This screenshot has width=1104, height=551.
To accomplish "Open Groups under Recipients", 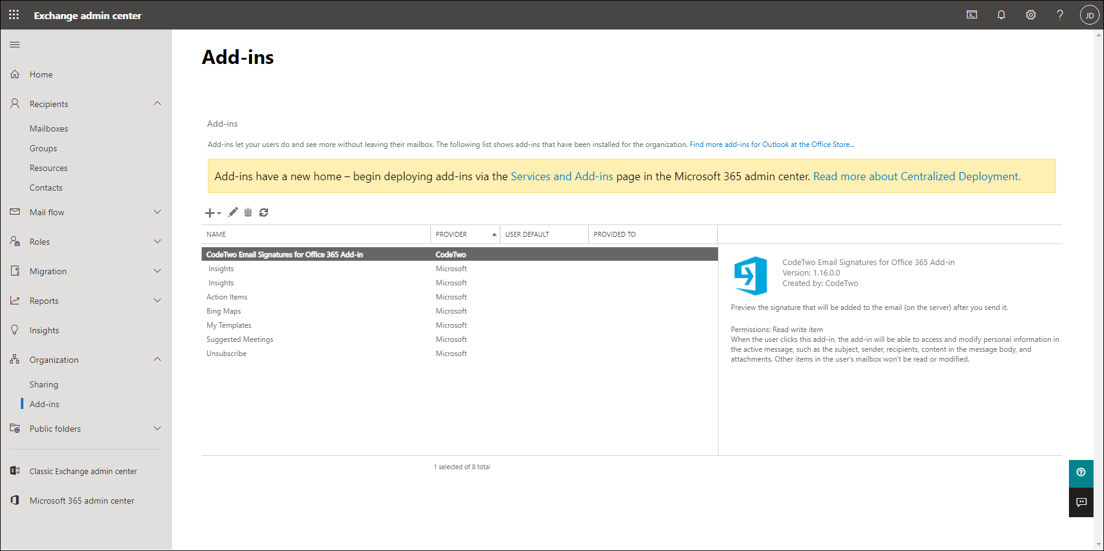I will (x=43, y=148).
